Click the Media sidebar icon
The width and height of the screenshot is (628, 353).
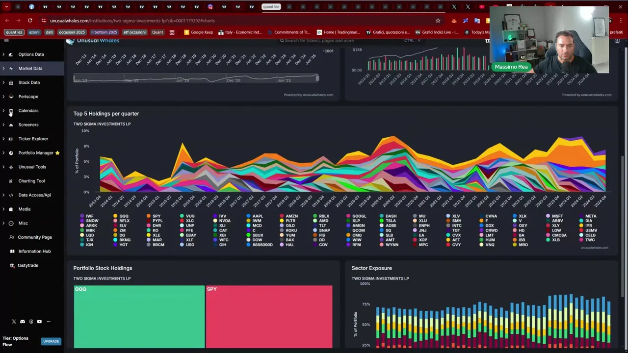click(x=11, y=209)
